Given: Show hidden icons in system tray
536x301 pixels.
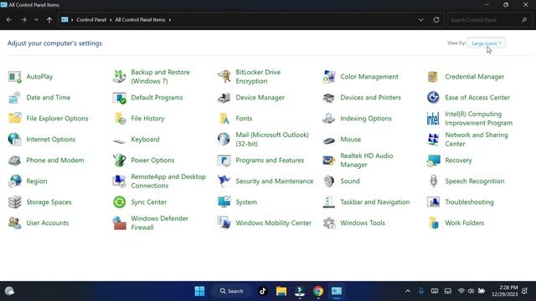Looking at the screenshot, I should [408, 291].
